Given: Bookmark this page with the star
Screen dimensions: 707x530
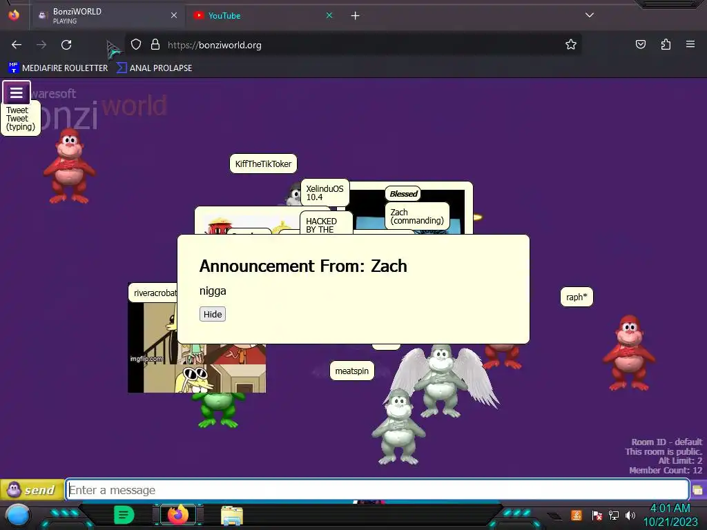Looking at the screenshot, I should pyautogui.click(x=571, y=44).
